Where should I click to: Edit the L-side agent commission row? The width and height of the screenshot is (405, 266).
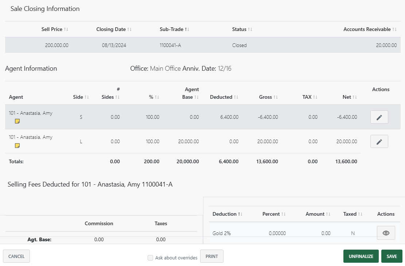379,141
